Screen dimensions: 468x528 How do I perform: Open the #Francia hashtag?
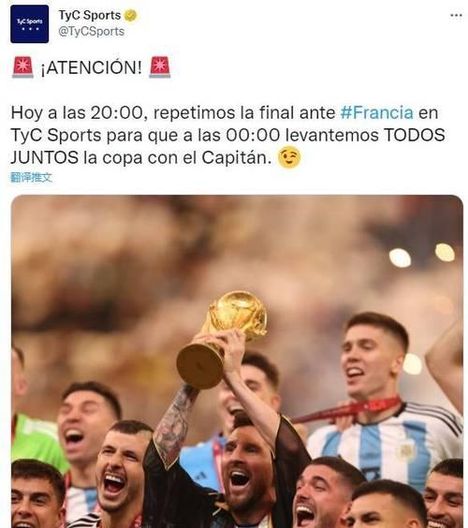[x=377, y=112]
